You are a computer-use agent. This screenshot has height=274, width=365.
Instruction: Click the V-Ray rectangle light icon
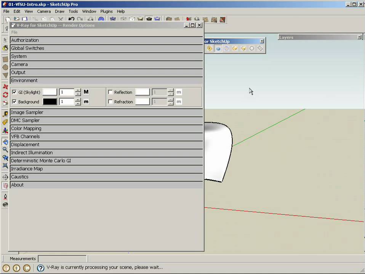260,48
